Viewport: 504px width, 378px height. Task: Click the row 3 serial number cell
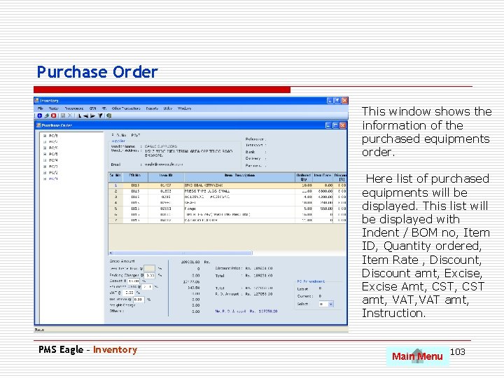tap(115, 197)
